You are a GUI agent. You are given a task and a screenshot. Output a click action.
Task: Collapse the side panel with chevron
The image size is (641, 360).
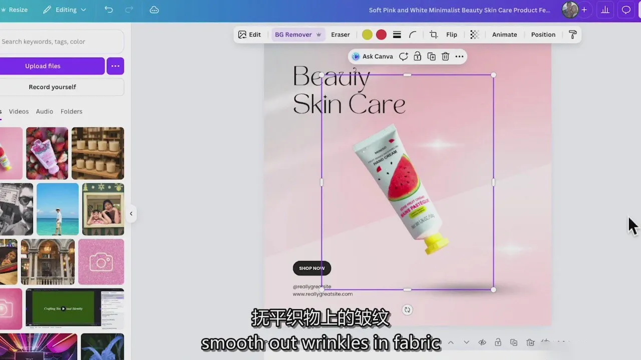coord(131,213)
